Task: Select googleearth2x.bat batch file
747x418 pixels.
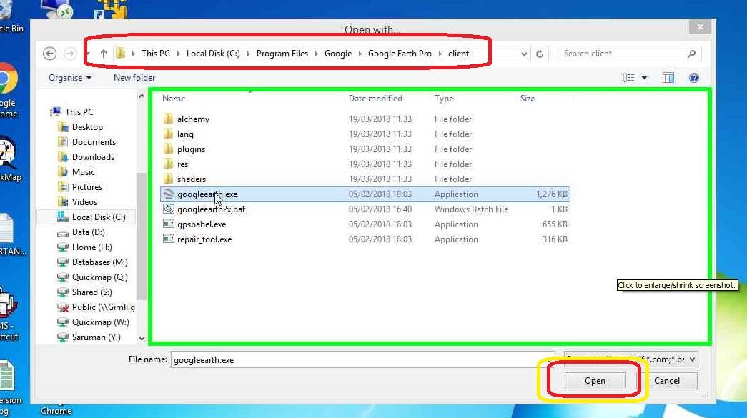Action: point(211,209)
